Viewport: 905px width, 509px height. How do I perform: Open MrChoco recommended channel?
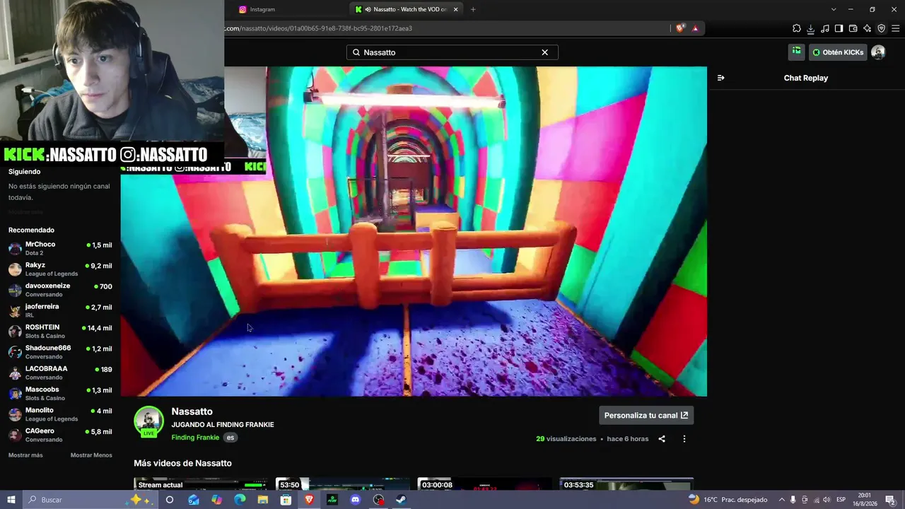click(60, 248)
